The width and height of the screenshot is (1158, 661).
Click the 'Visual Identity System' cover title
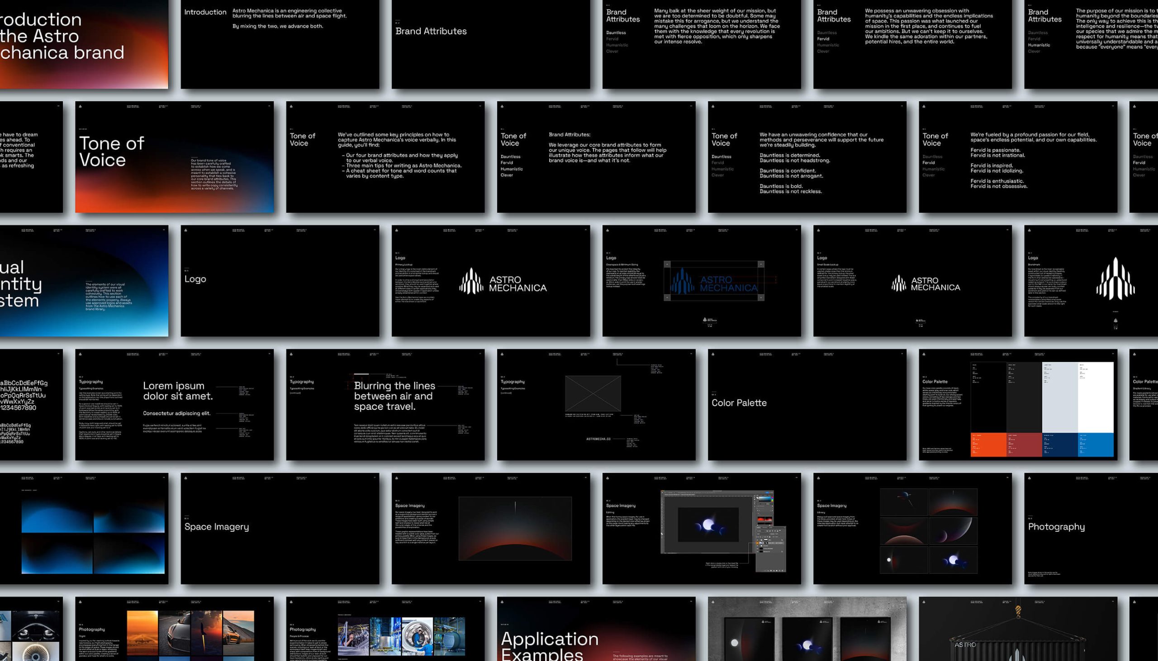[x=21, y=284]
